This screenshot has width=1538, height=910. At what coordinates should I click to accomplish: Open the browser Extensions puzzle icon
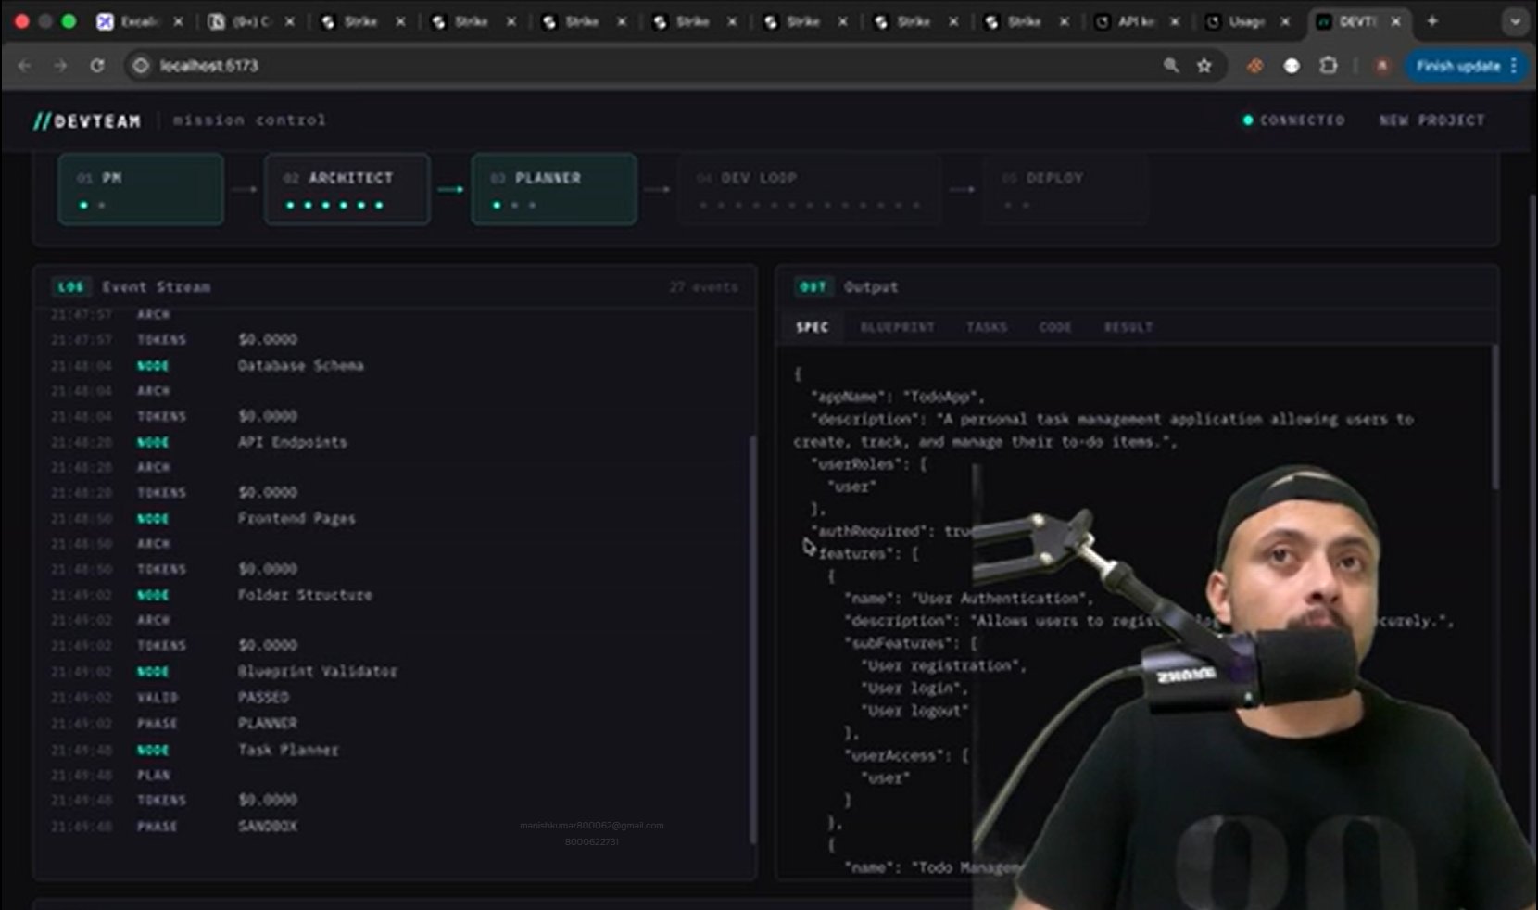point(1328,66)
